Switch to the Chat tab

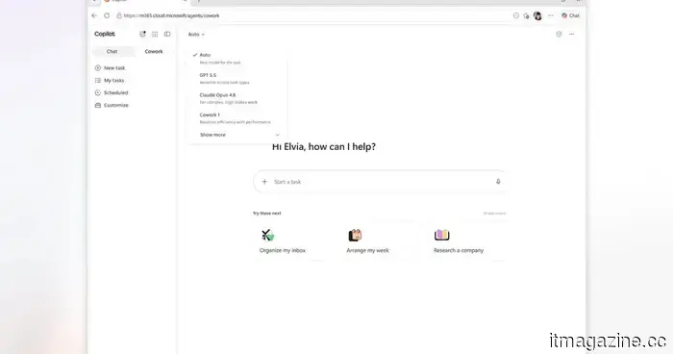click(x=112, y=51)
